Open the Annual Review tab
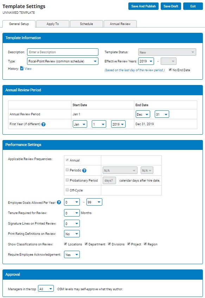The width and height of the screenshot is (205, 298). [120, 24]
